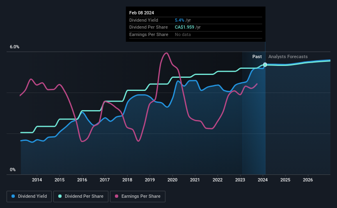Screen dimensions: 337x208
Task: Click the teal Dividend Per Share legend dot
Action: [x=60, y=196]
